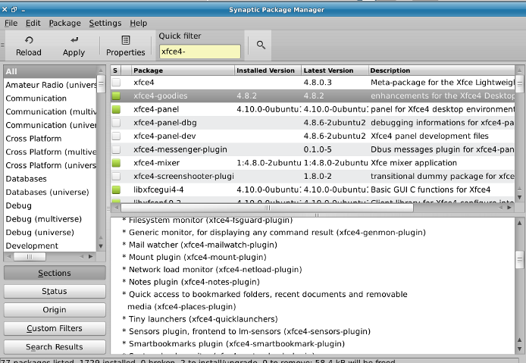Click sections list horizontal scrollbar thumb
526x363 pixels.
pyautogui.click(x=30, y=257)
